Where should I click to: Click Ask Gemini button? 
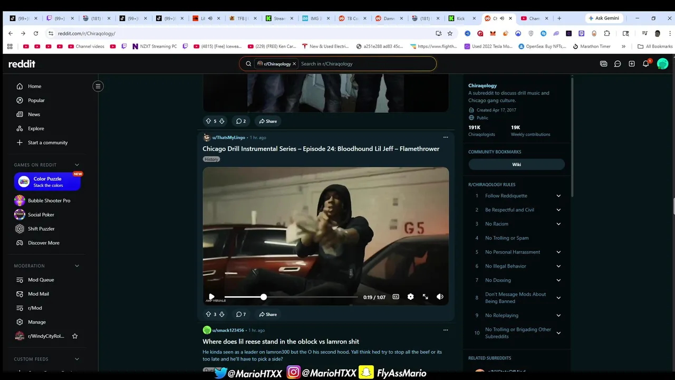tap(604, 18)
